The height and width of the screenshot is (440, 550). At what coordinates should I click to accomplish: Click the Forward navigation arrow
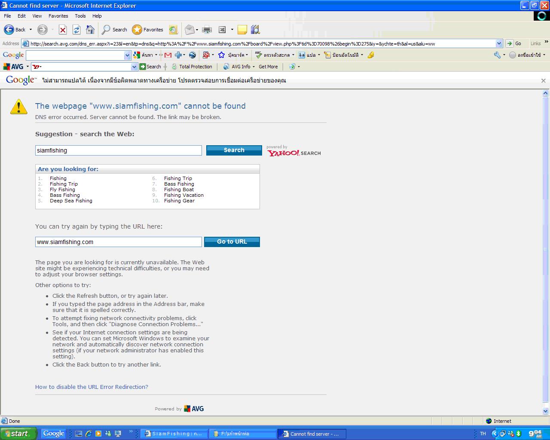coord(42,30)
